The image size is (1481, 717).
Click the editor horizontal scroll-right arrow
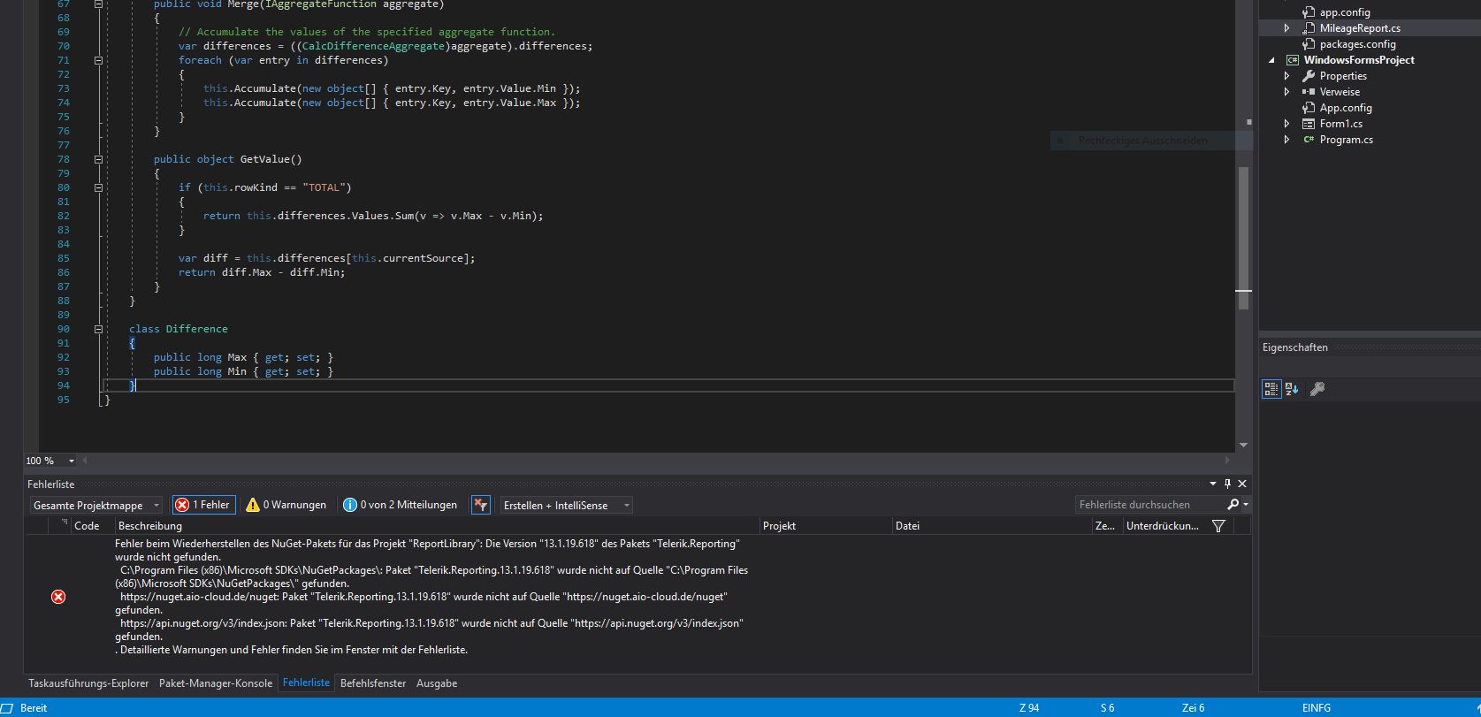point(1227,461)
